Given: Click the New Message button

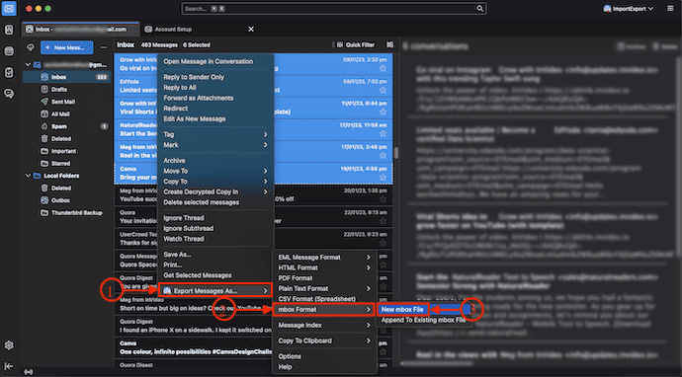Looking at the screenshot, I should point(66,47).
